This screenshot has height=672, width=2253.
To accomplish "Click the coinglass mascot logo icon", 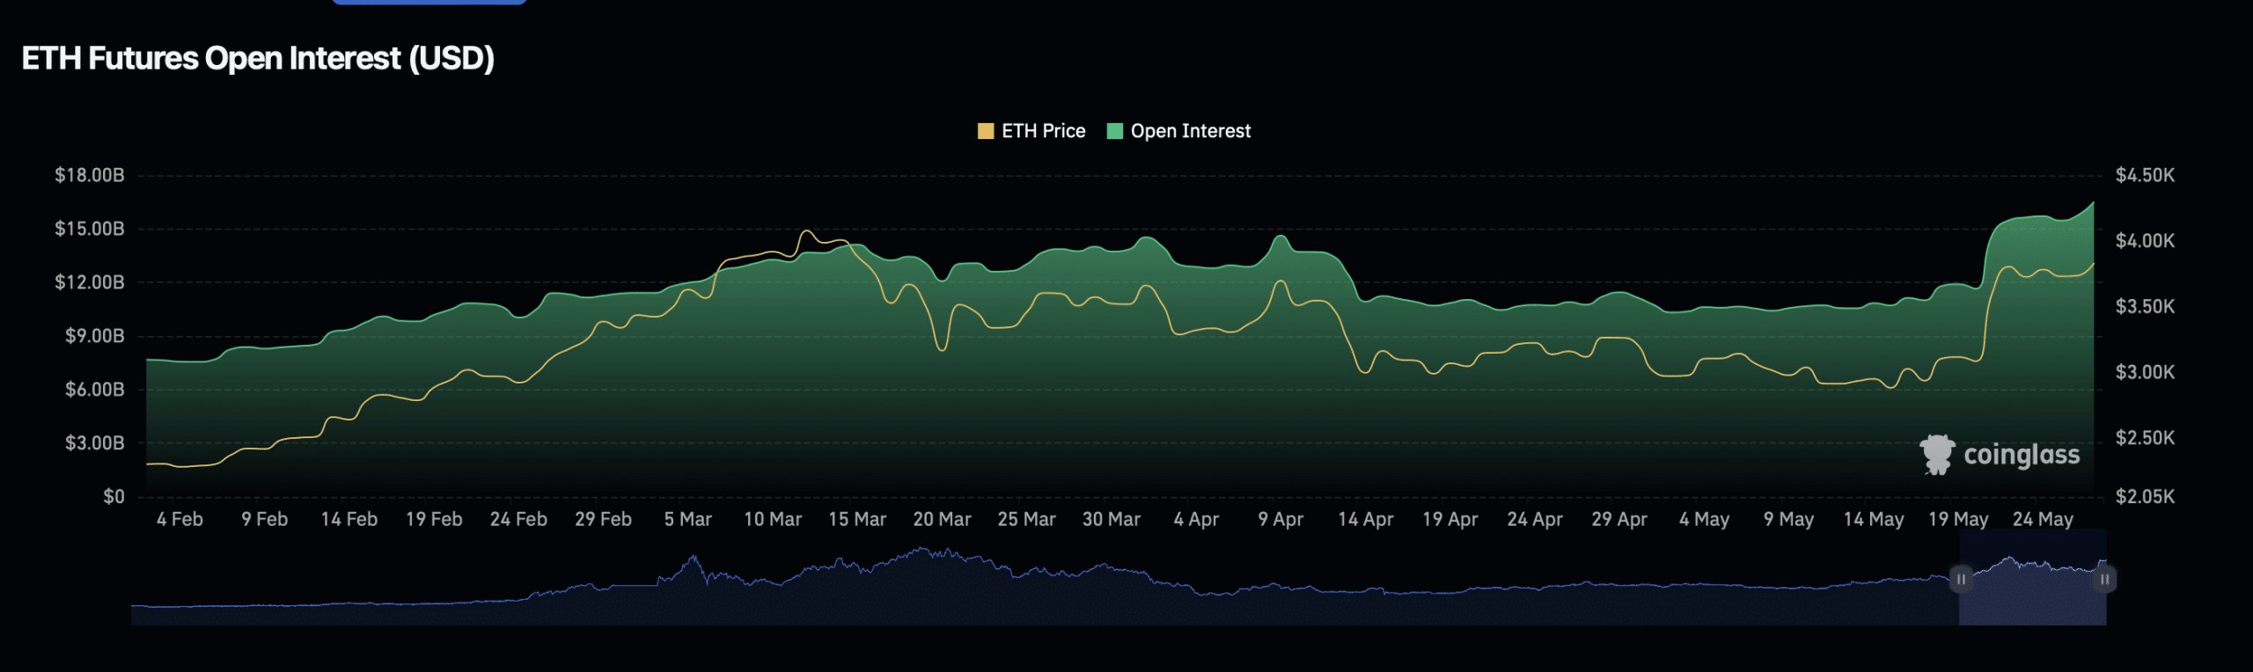I will click(1937, 455).
